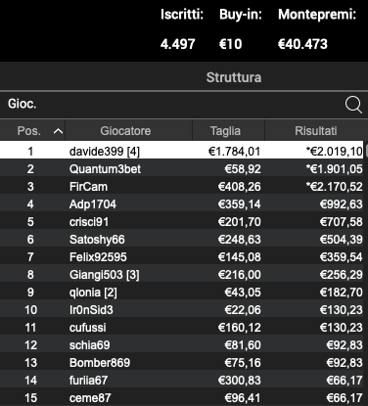The width and height of the screenshot is (368, 406).
Task: Sort by the Giocatore column header
Action: point(125,131)
